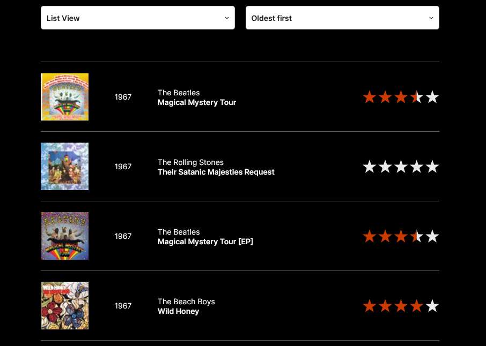Click the first star for Magical Mystery Tour

[369, 97]
